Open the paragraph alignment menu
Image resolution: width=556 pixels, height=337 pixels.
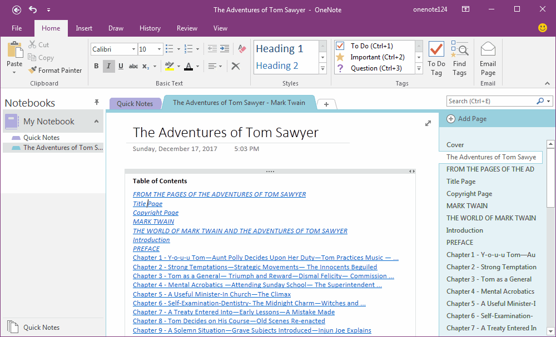click(x=215, y=66)
